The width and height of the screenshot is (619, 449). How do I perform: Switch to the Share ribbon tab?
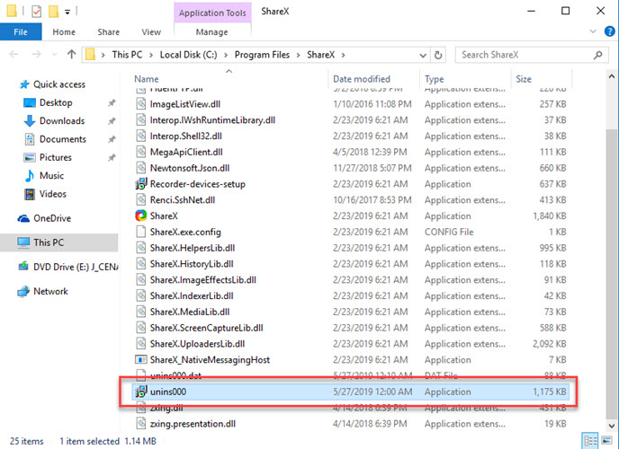[109, 32]
